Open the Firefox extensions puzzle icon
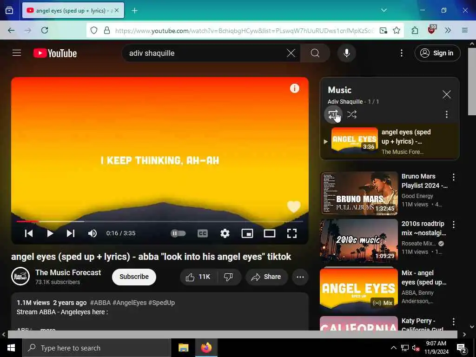The width and height of the screenshot is (476, 357). coord(415,30)
